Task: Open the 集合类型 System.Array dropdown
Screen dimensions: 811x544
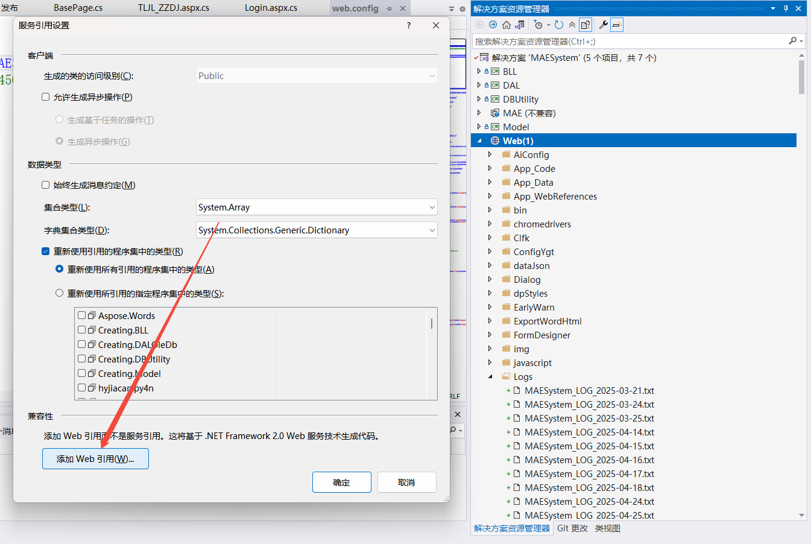Action: tap(317, 207)
